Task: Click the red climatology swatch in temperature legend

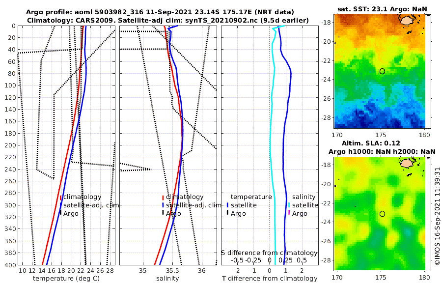Action: pyautogui.click(x=60, y=198)
